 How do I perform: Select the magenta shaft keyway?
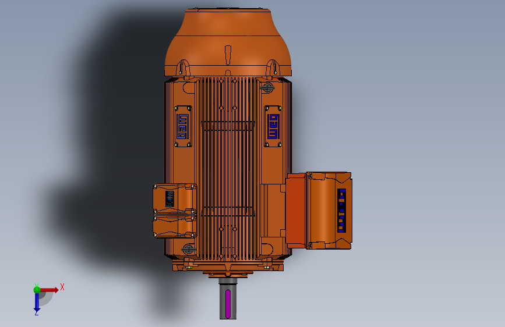point(228,304)
